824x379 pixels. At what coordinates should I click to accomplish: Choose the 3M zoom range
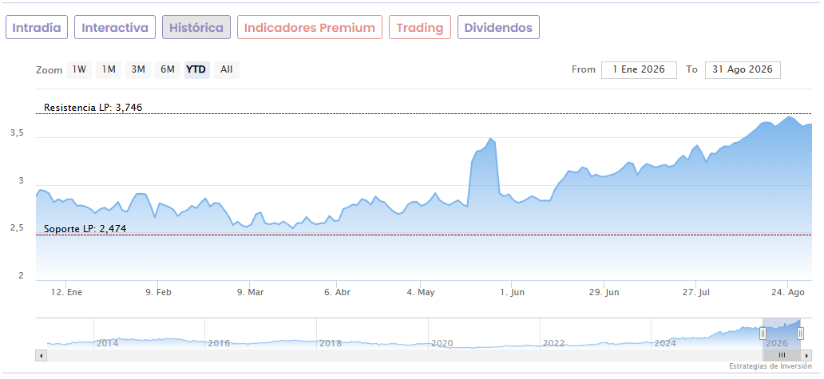coord(138,70)
